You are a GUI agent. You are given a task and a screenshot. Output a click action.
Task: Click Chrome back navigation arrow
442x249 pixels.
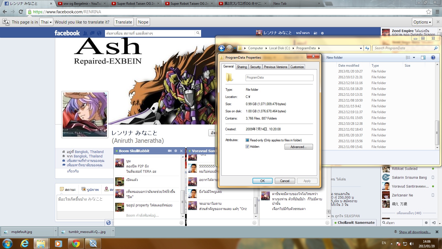click(5, 12)
